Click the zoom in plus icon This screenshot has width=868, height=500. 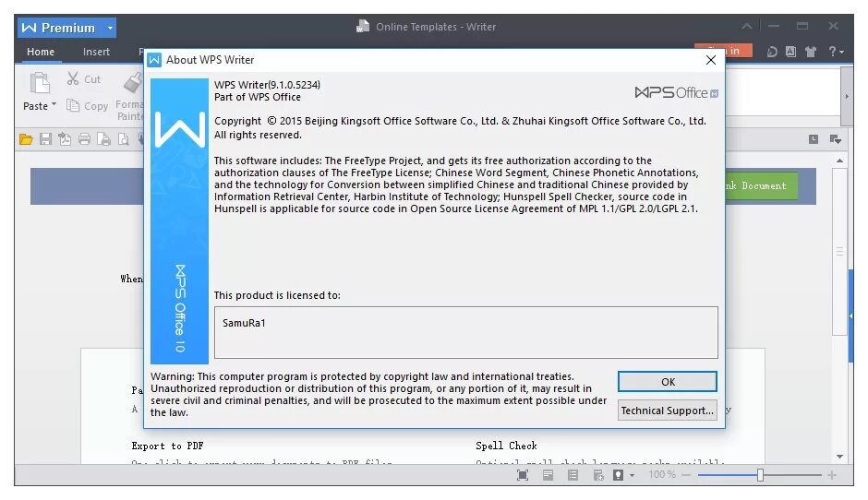[831, 475]
